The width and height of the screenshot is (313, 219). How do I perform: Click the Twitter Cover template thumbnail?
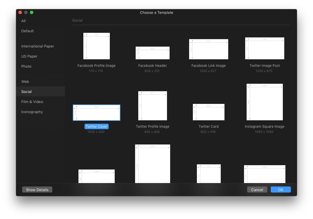(96, 113)
